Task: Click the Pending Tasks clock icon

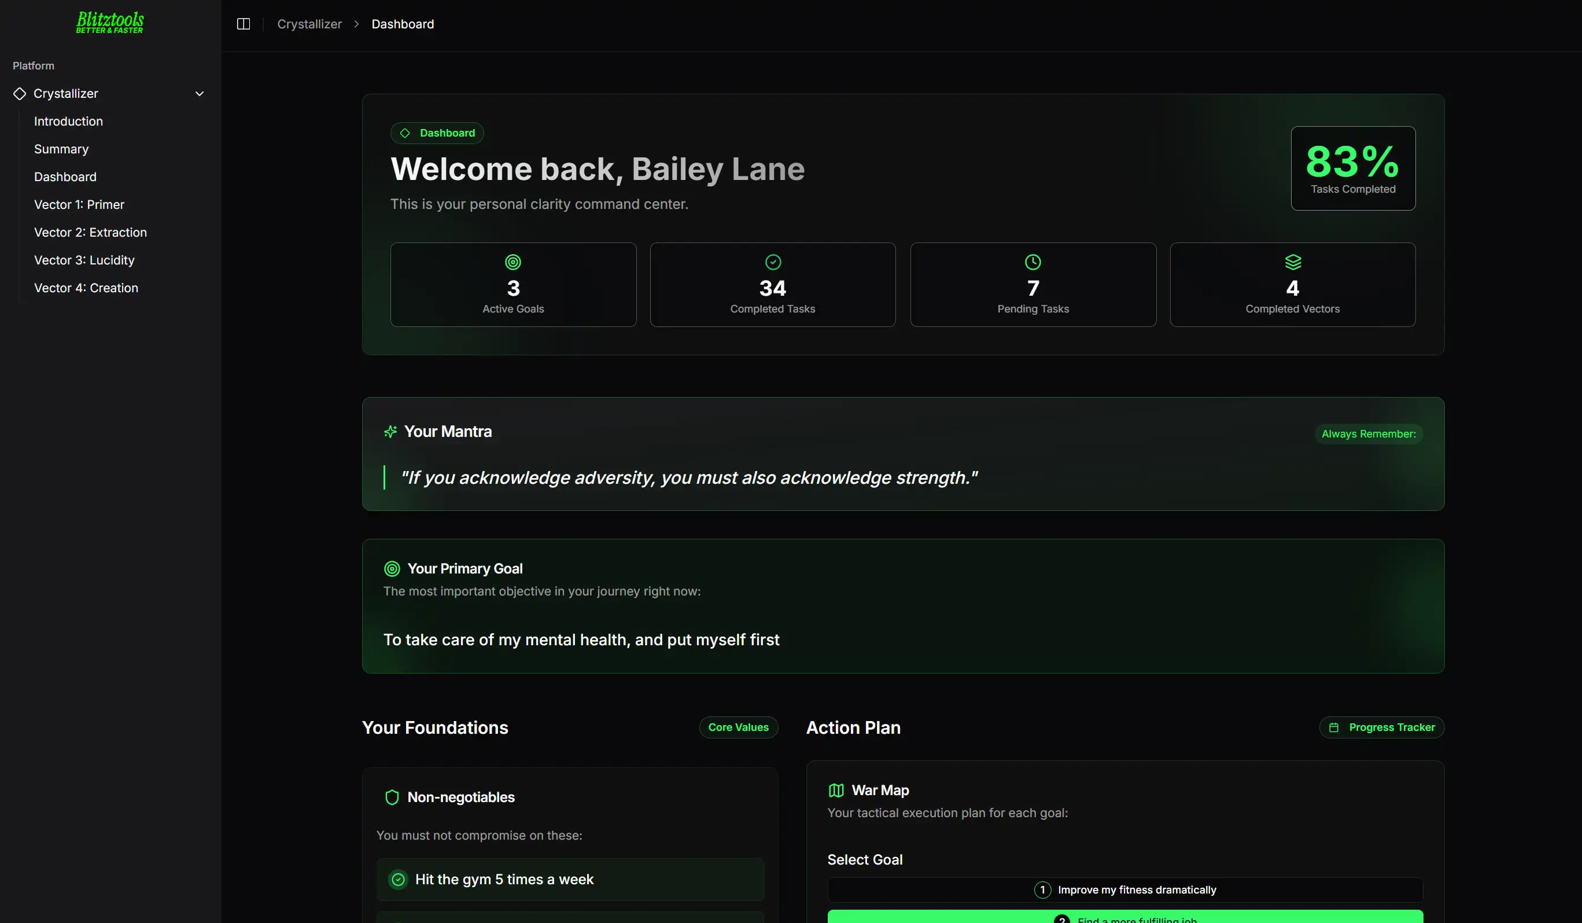Action: [x=1032, y=262]
